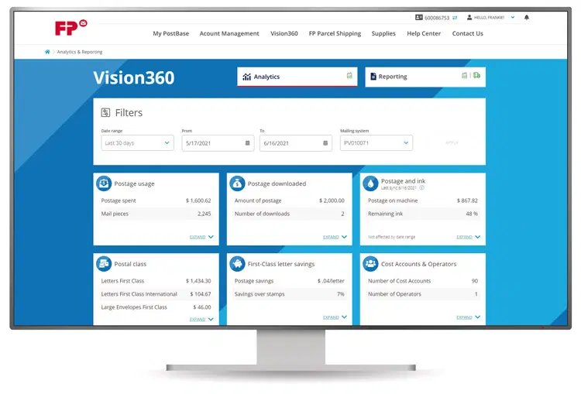The height and width of the screenshot is (394, 581).
Task: Expand the Postage downloaded card
Action: 335,237
